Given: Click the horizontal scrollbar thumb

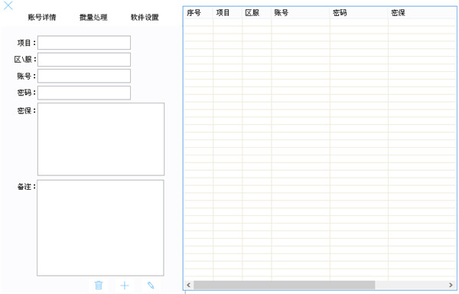Looking at the screenshot, I should point(285,285).
